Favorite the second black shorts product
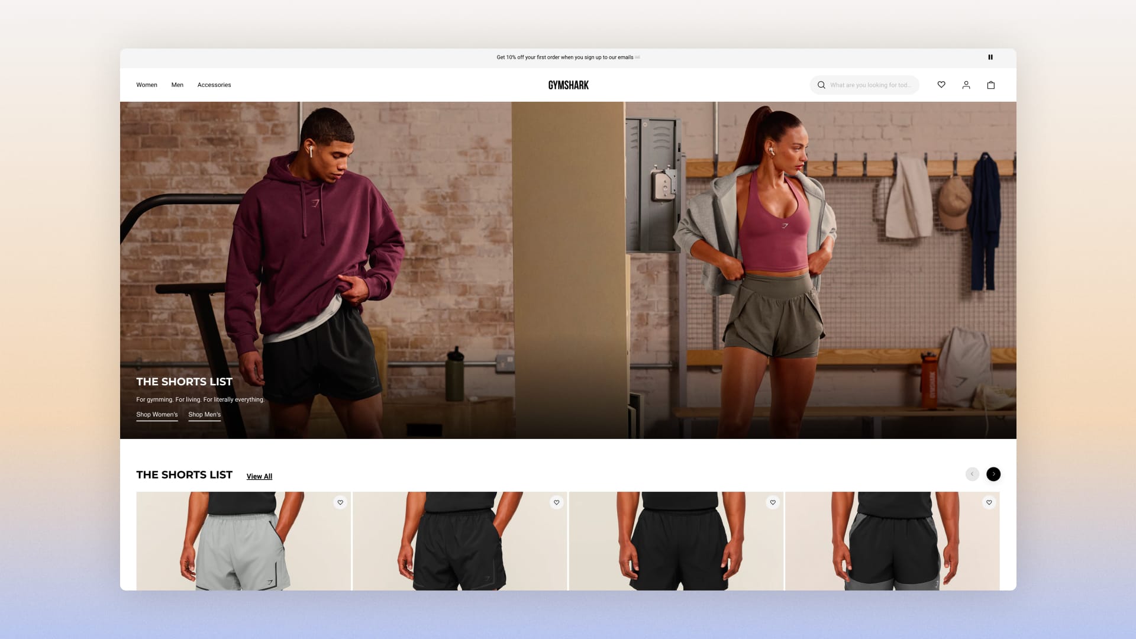 [x=556, y=502]
